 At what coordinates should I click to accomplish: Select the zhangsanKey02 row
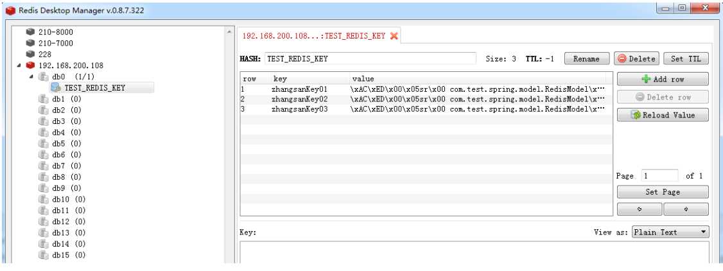click(426, 99)
